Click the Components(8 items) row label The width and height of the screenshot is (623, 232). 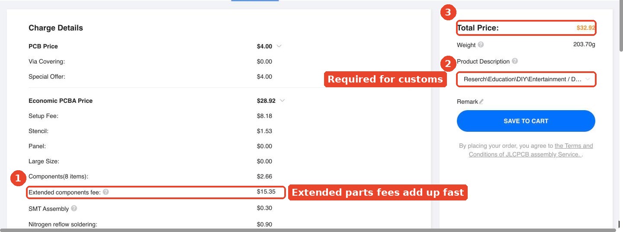coord(58,176)
